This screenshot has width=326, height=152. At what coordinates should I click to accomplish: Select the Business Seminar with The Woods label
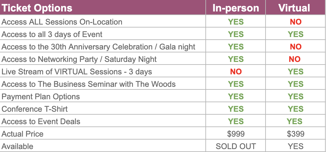[x=88, y=84]
